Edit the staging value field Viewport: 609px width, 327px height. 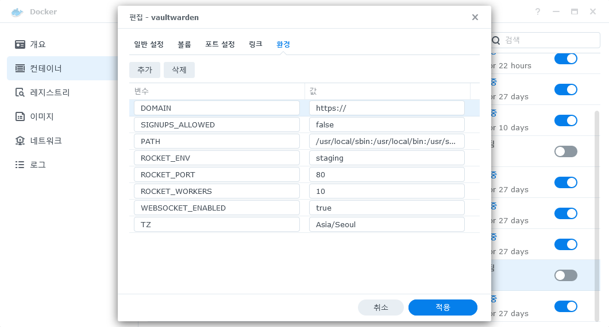[x=387, y=158]
